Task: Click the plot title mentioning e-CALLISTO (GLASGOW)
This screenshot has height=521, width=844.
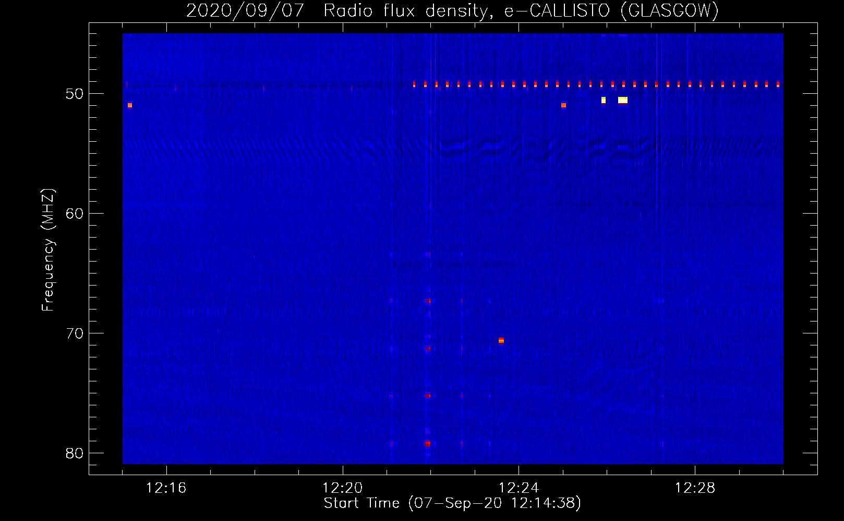Action: coord(452,10)
